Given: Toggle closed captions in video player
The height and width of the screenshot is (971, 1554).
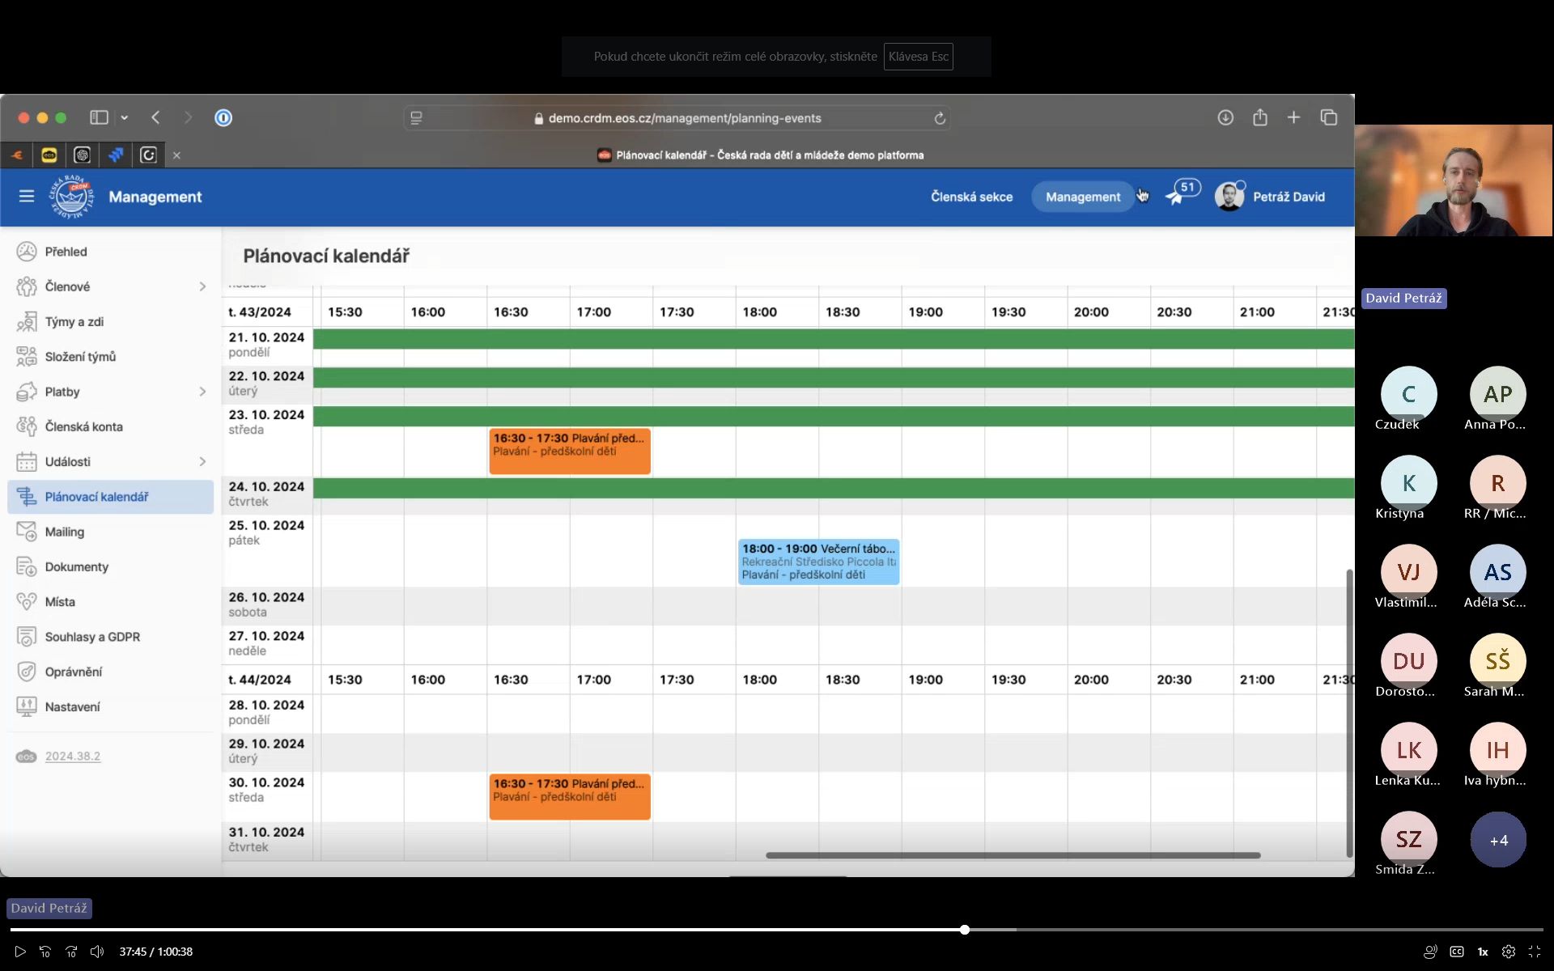Looking at the screenshot, I should click(x=1456, y=952).
